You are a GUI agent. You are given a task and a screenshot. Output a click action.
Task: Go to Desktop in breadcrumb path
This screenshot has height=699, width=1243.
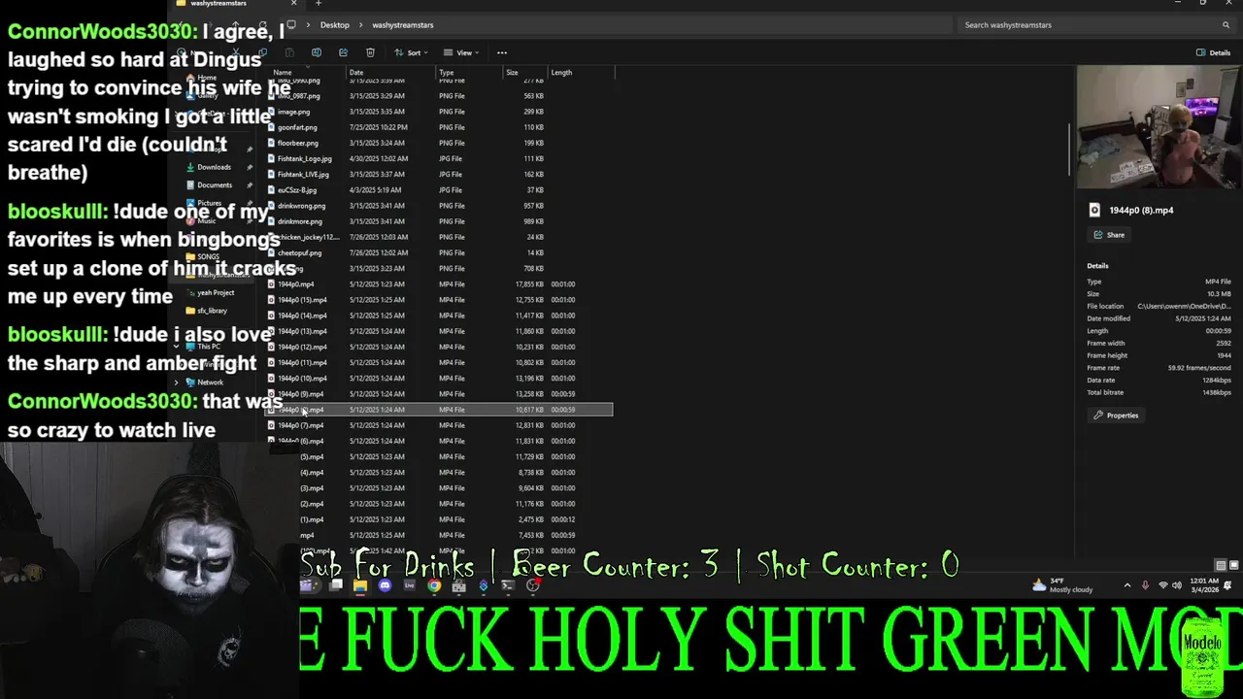[334, 24]
